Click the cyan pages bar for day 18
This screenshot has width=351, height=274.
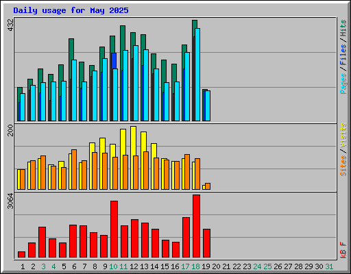pos(197,75)
